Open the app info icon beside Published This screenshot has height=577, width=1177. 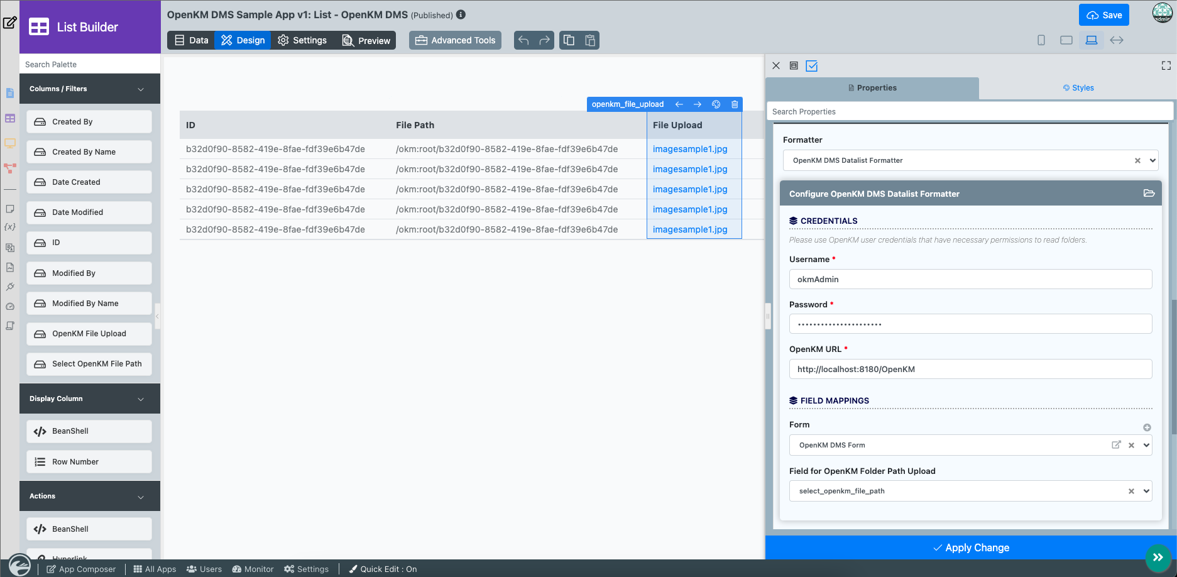(461, 14)
